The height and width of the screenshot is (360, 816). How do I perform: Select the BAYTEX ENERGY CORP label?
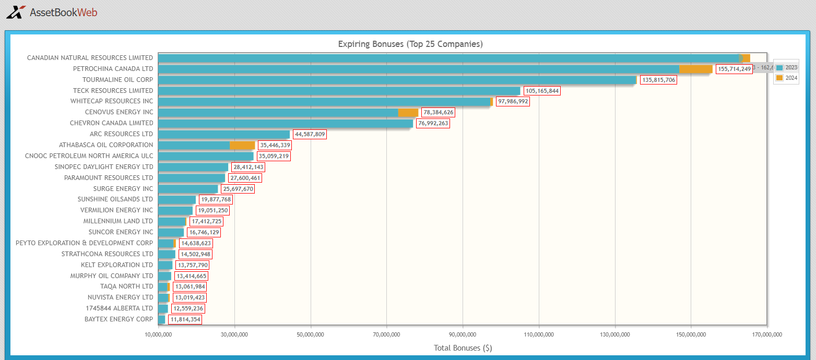[119, 319]
